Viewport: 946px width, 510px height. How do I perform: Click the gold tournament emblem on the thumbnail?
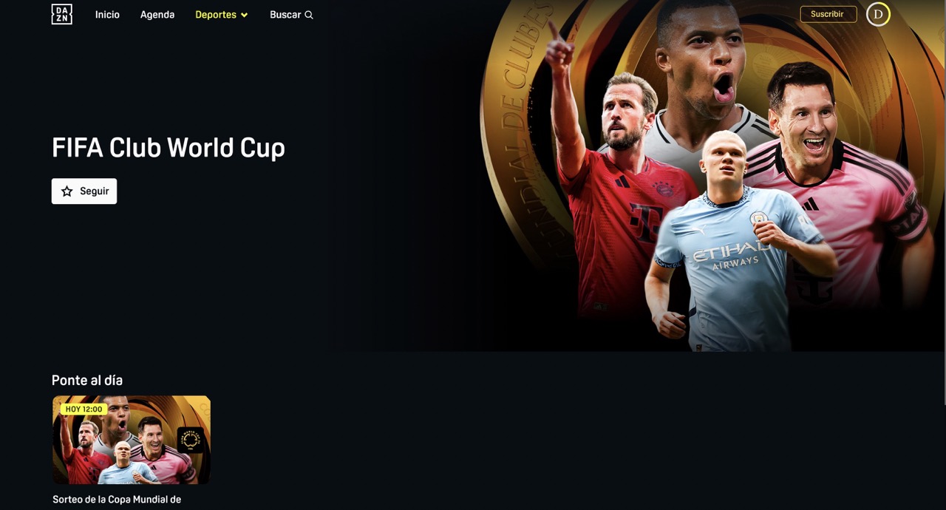point(191,440)
